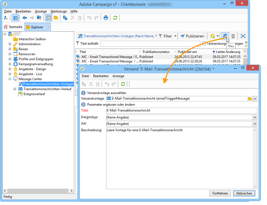267x205 pixels.
Task: Click the Fortfahren button
Action: tap(220, 193)
